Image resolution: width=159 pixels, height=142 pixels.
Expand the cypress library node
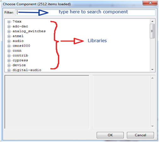coord(9,61)
